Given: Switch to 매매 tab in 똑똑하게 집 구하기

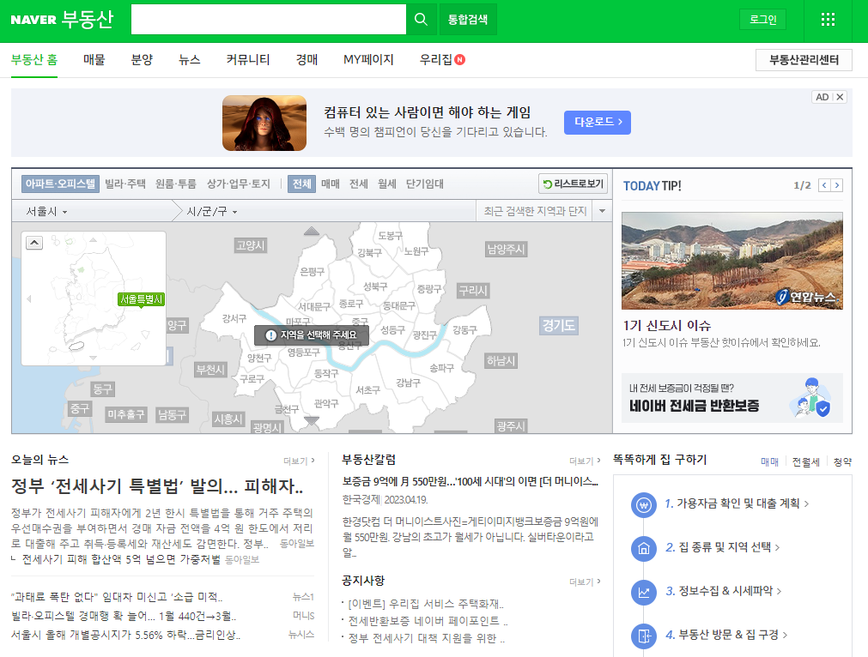Looking at the screenshot, I should point(769,462).
